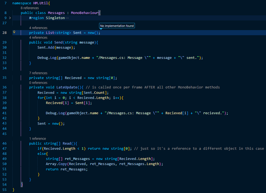Expand the folded Singleton region chevron
The width and height of the screenshot is (266, 193).
tap(10, 18)
